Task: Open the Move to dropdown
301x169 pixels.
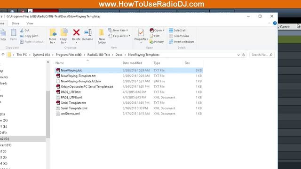Action: 52,41
